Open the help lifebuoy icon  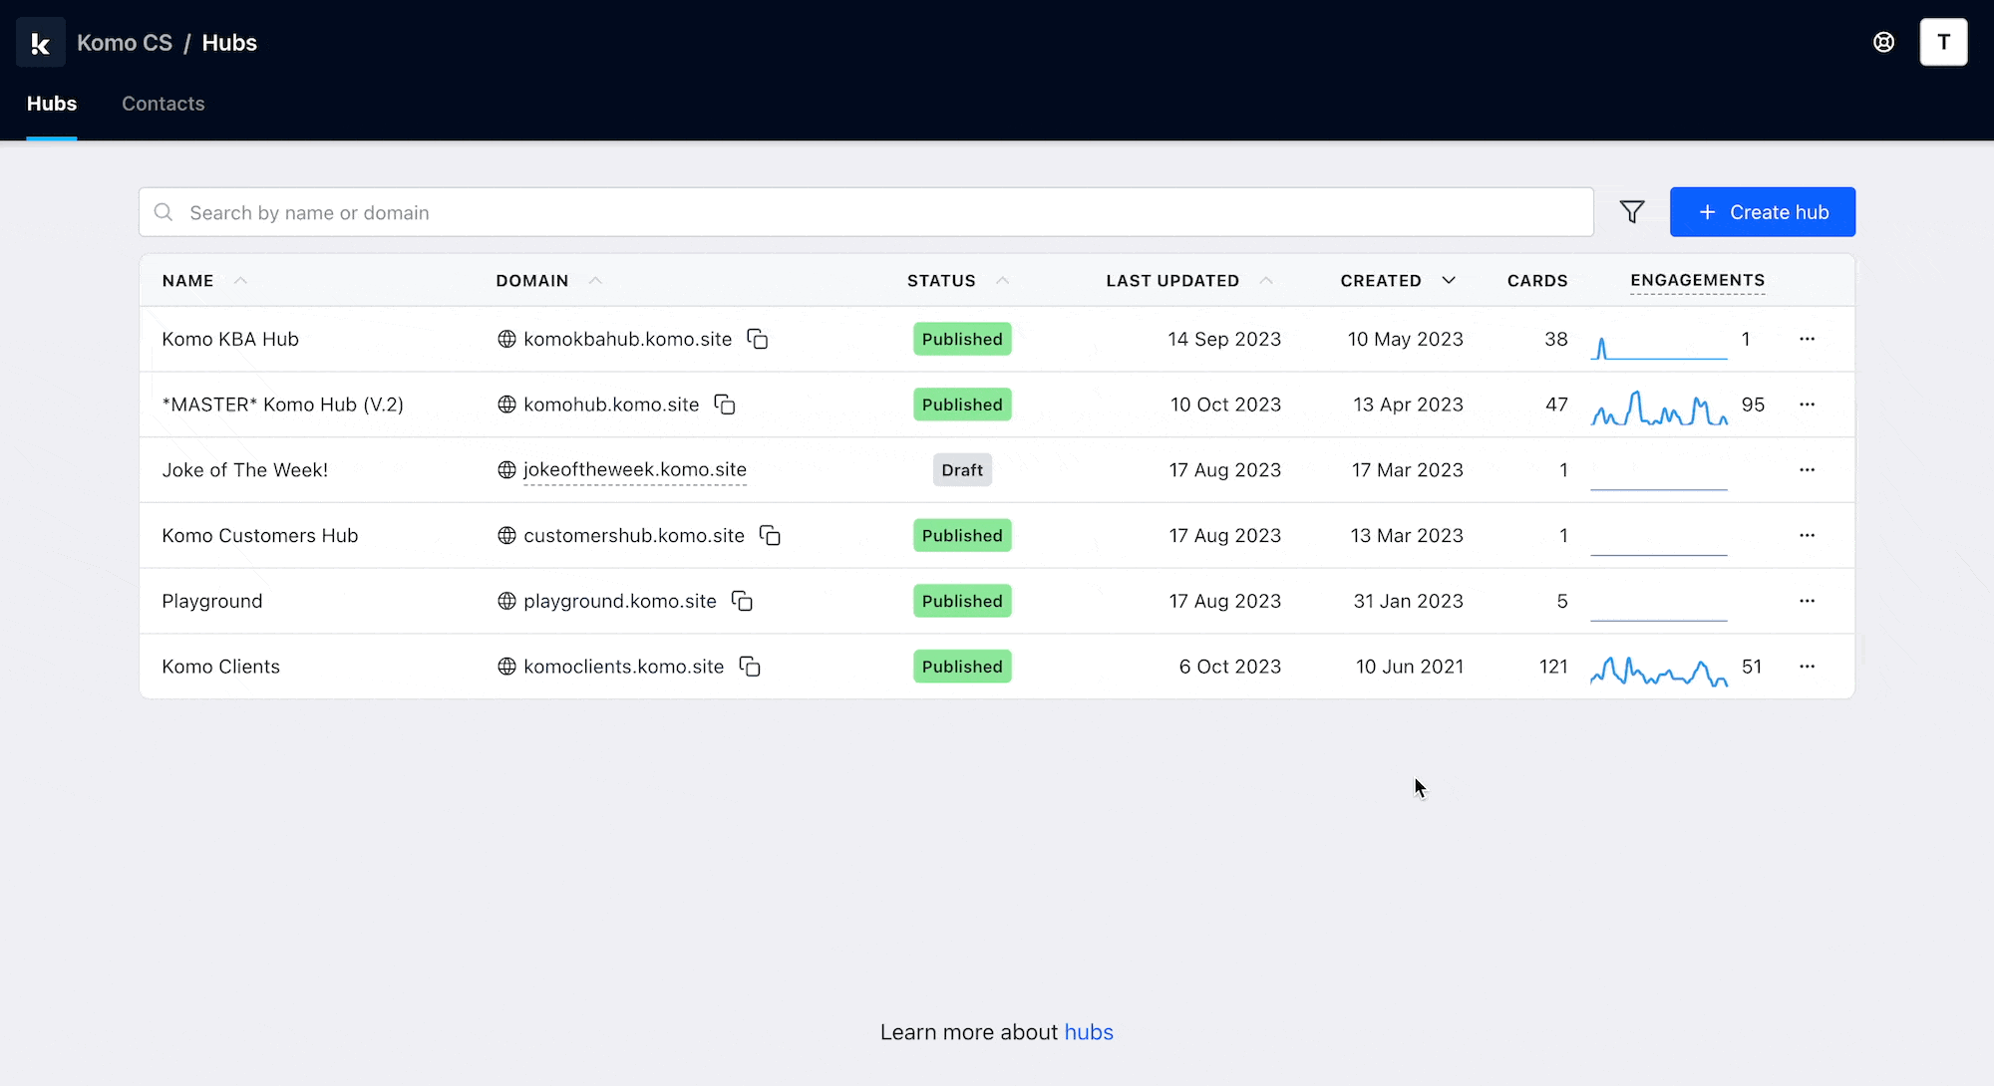(x=1883, y=43)
